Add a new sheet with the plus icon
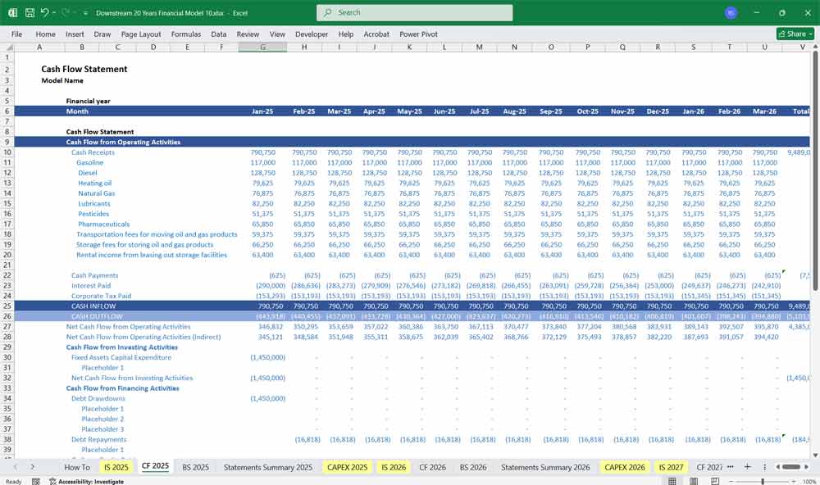 (748, 467)
